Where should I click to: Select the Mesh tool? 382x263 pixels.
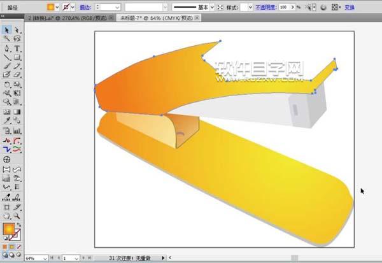point(6,112)
